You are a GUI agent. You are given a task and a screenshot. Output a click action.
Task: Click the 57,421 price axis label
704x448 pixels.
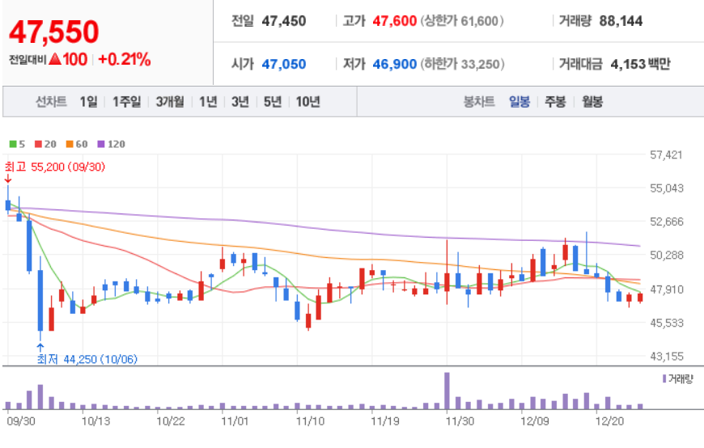(x=666, y=155)
